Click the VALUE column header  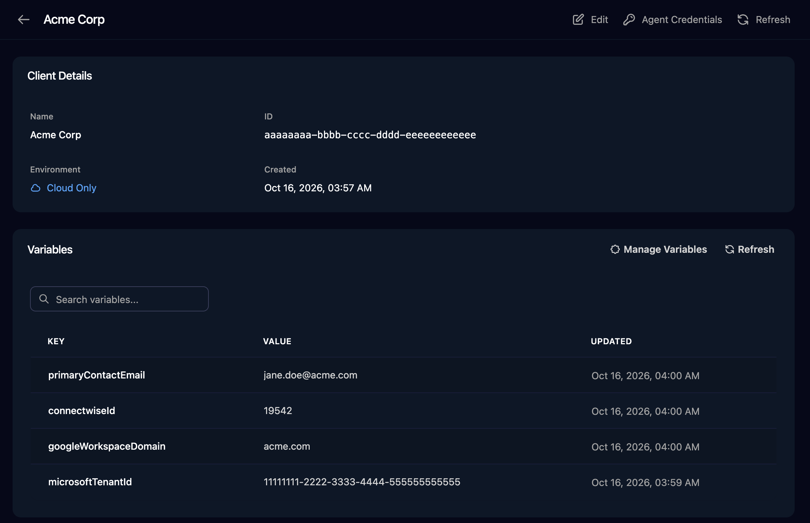coord(277,341)
